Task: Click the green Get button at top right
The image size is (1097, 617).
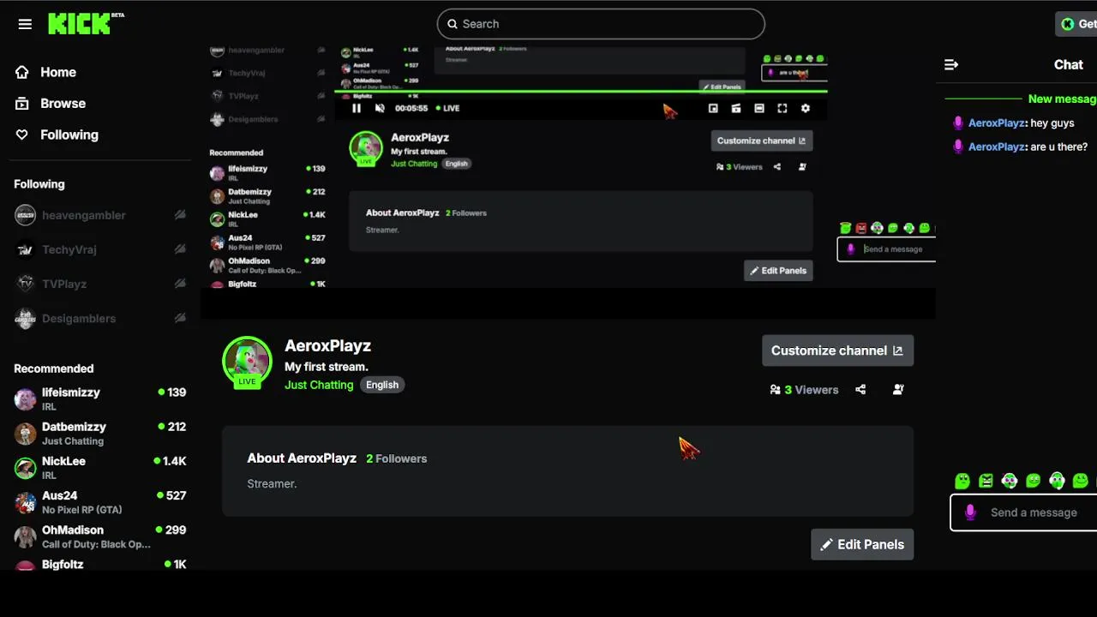Action: 1077,24
